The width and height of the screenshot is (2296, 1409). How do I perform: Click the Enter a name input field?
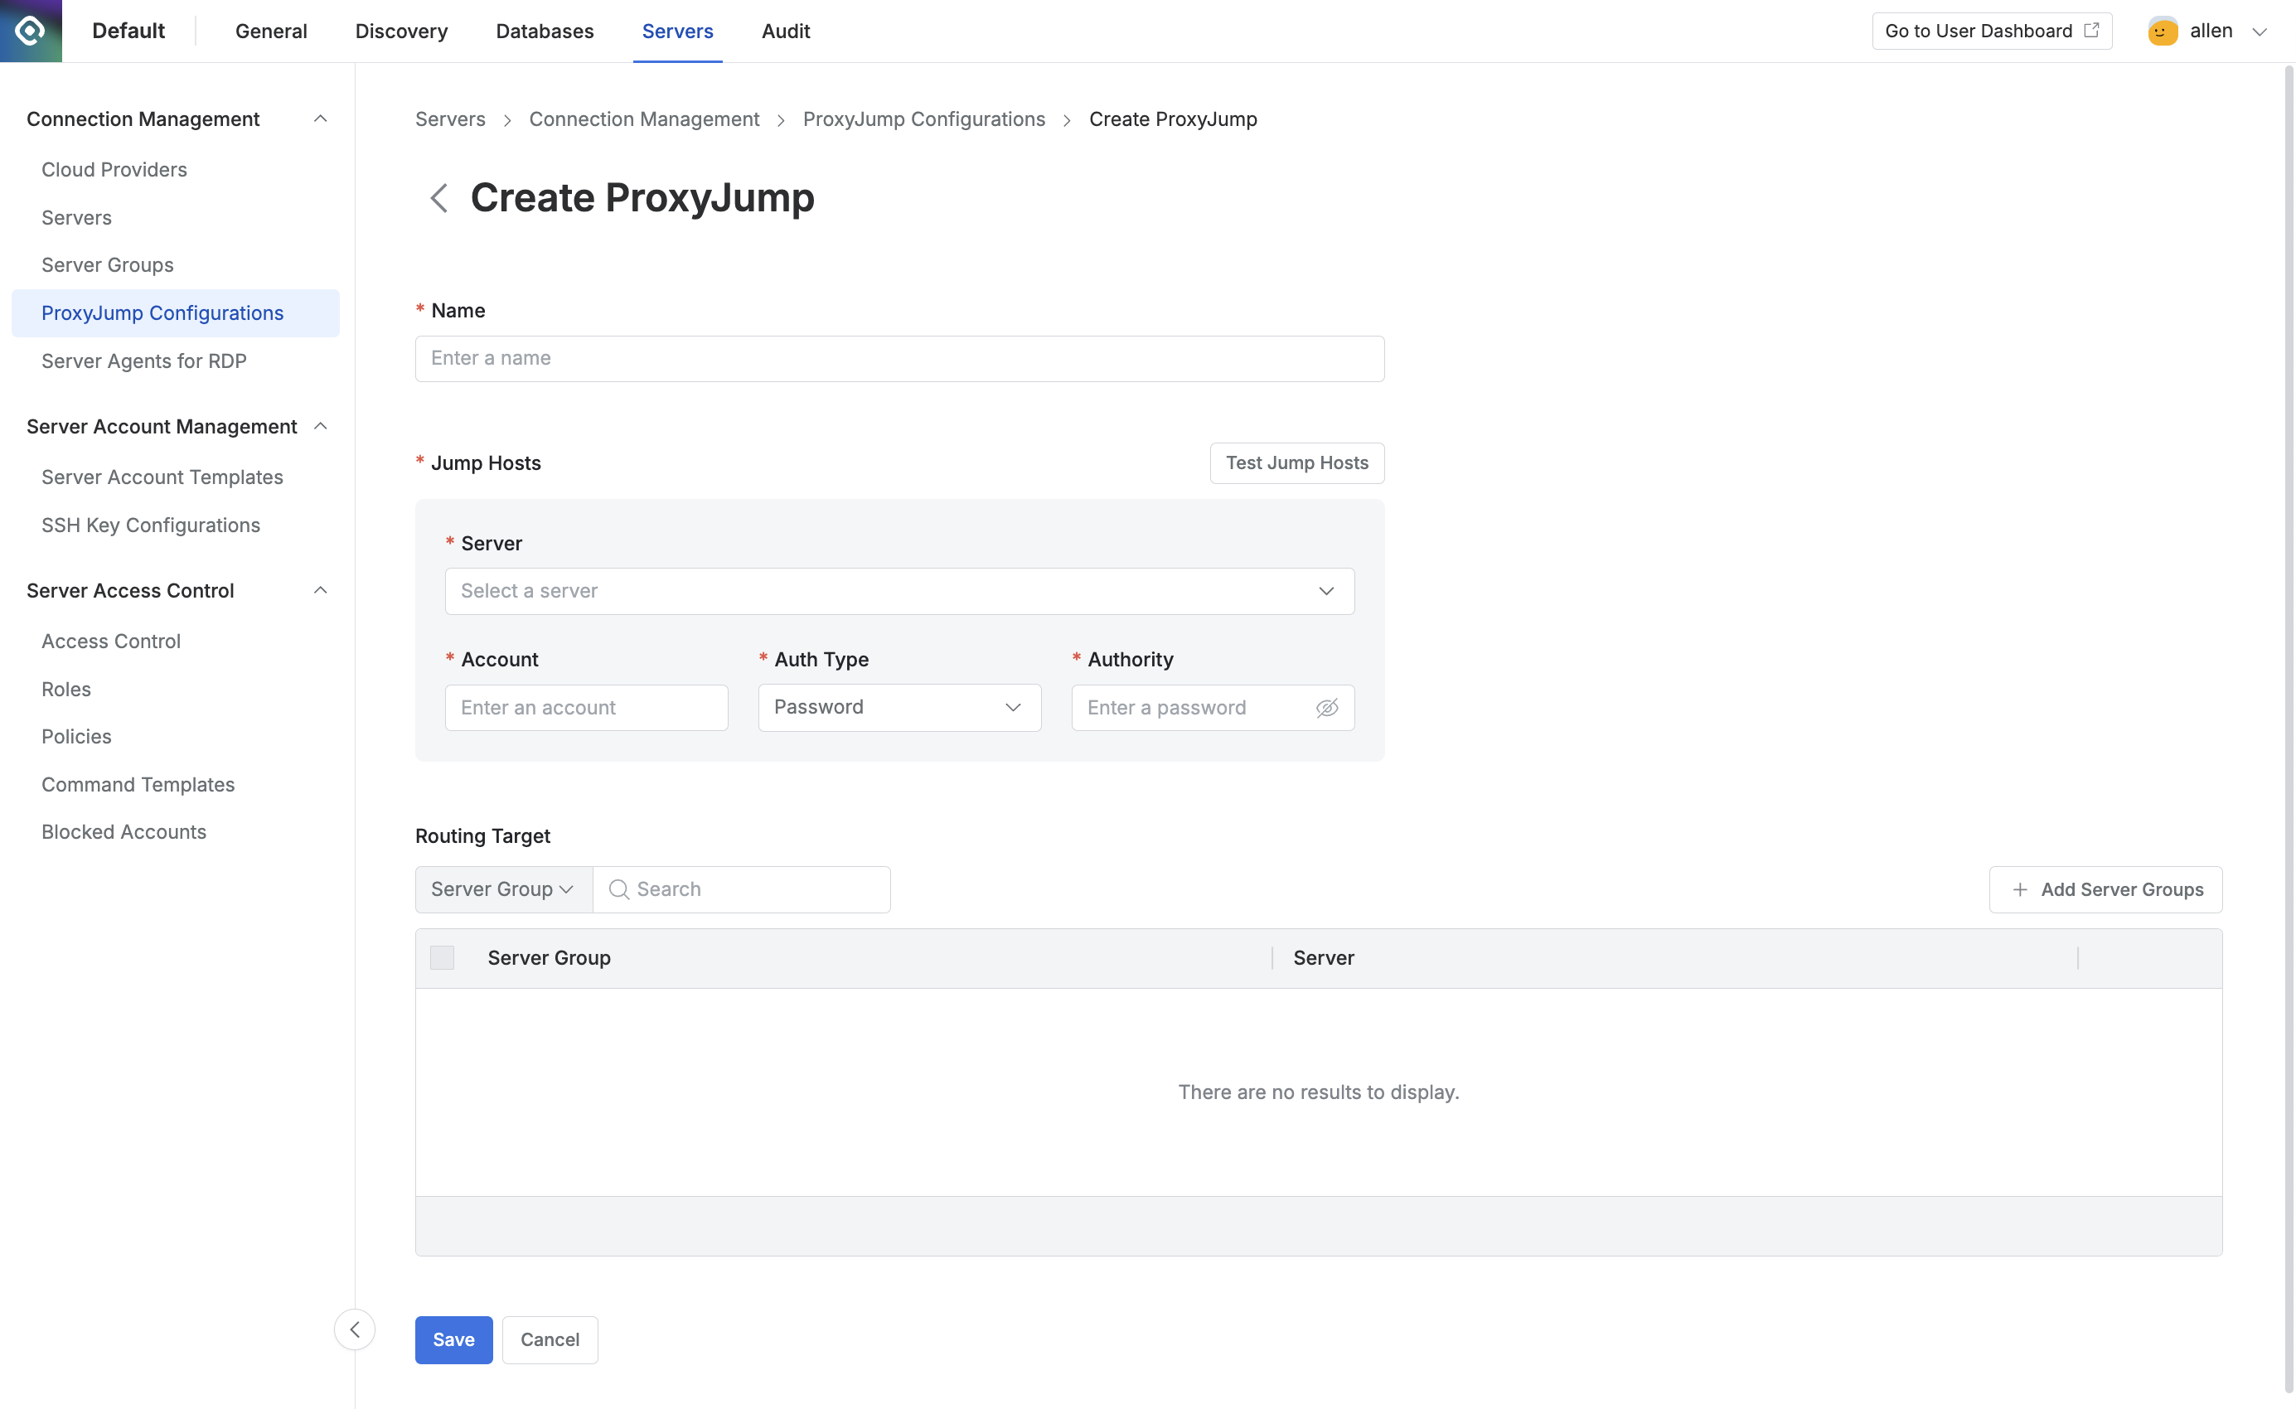pyautogui.click(x=899, y=358)
